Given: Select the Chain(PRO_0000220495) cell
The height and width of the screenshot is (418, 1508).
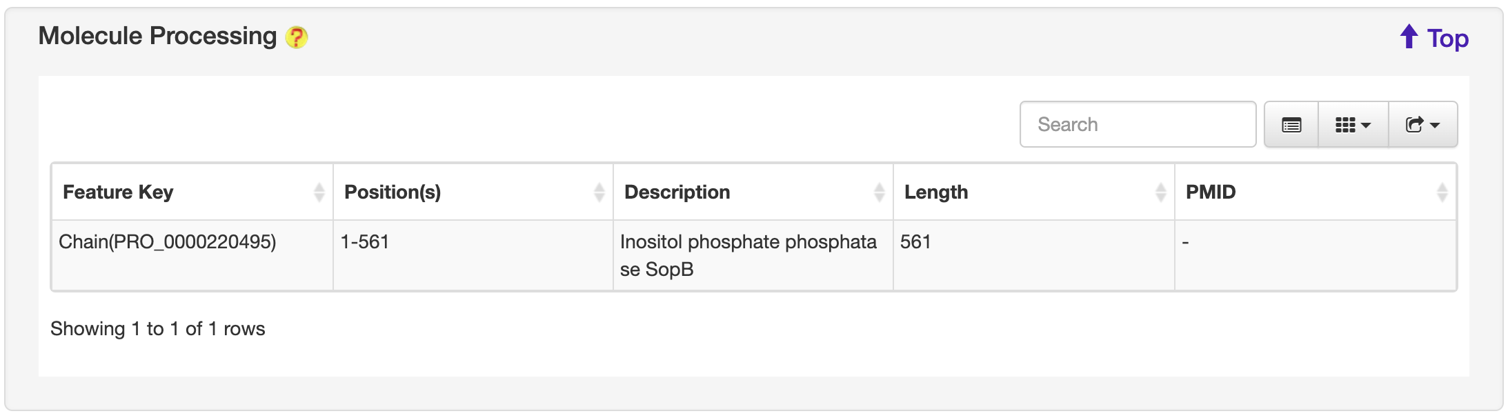Looking at the screenshot, I should [x=168, y=242].
